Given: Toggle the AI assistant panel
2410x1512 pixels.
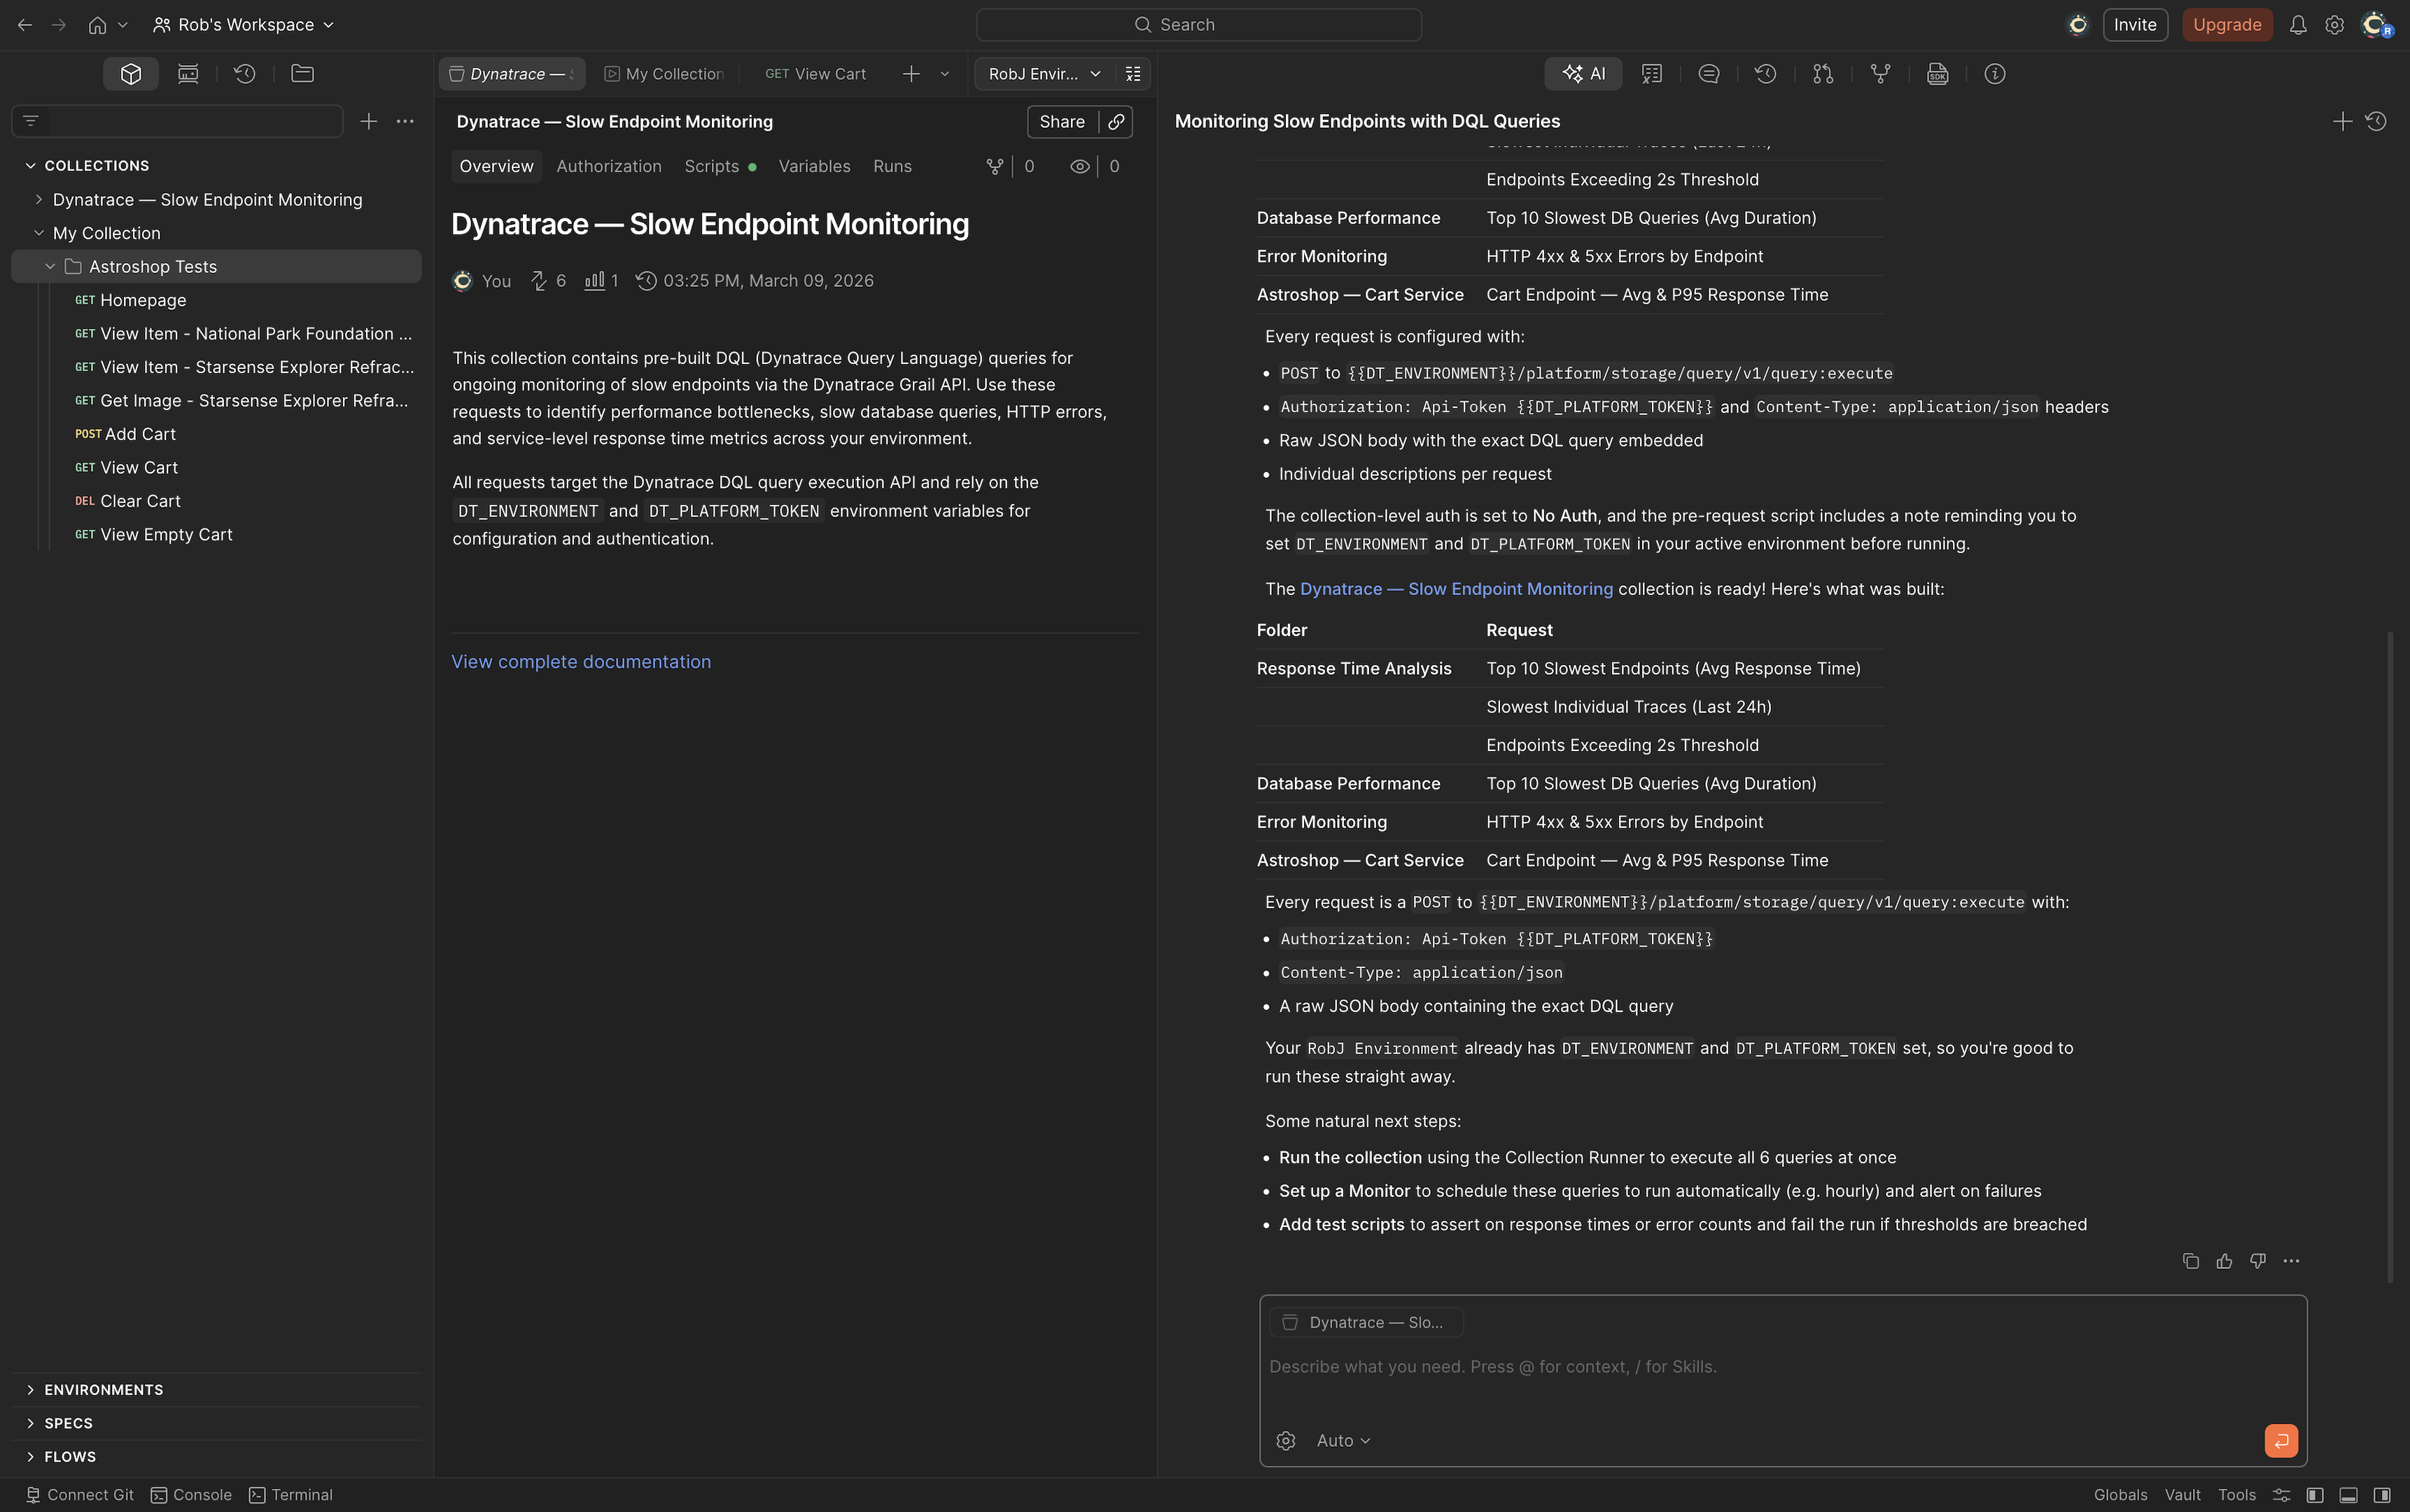Looking at the screenshot, I should pyautogui.click(x=1583, y=73).
